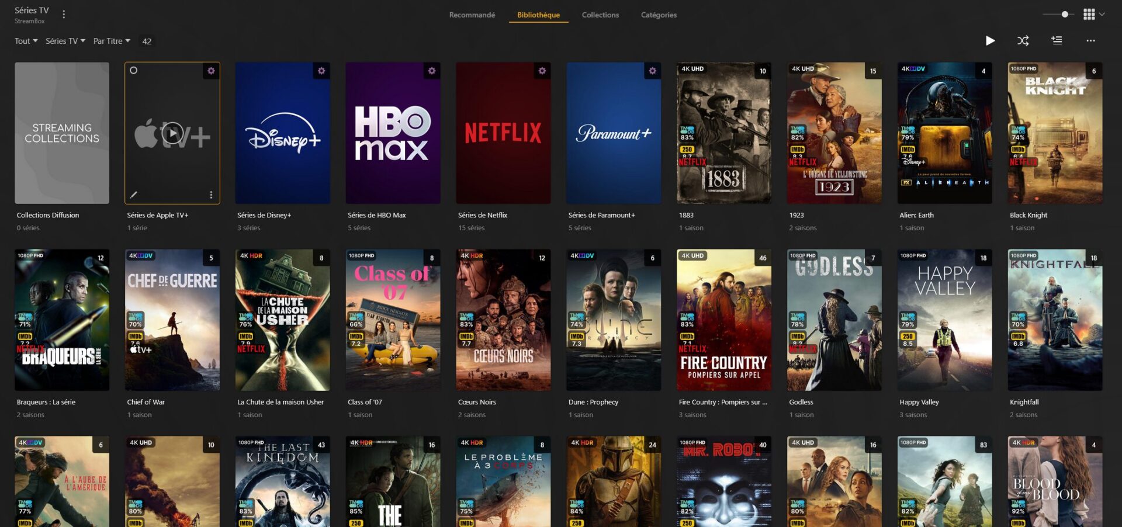Image resolution: width=1122 pixels, height=527 pixels.
Task: Open the Dune : Prophecy poster
Action: point(614,320)
